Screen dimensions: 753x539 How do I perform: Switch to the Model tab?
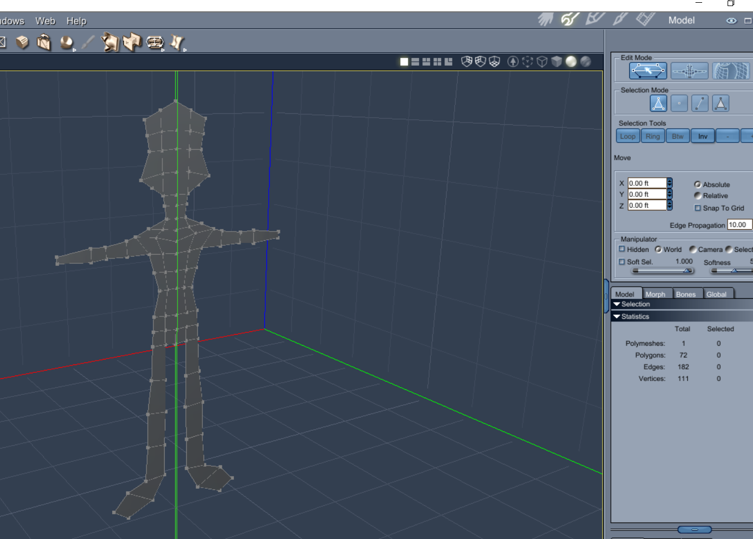point(626,294)
